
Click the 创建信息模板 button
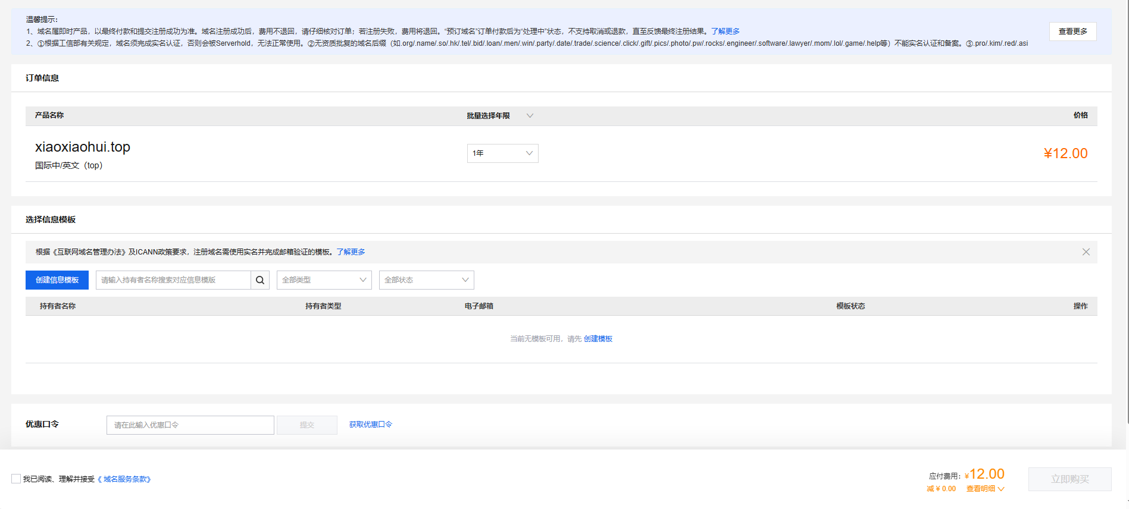(57, 280)
